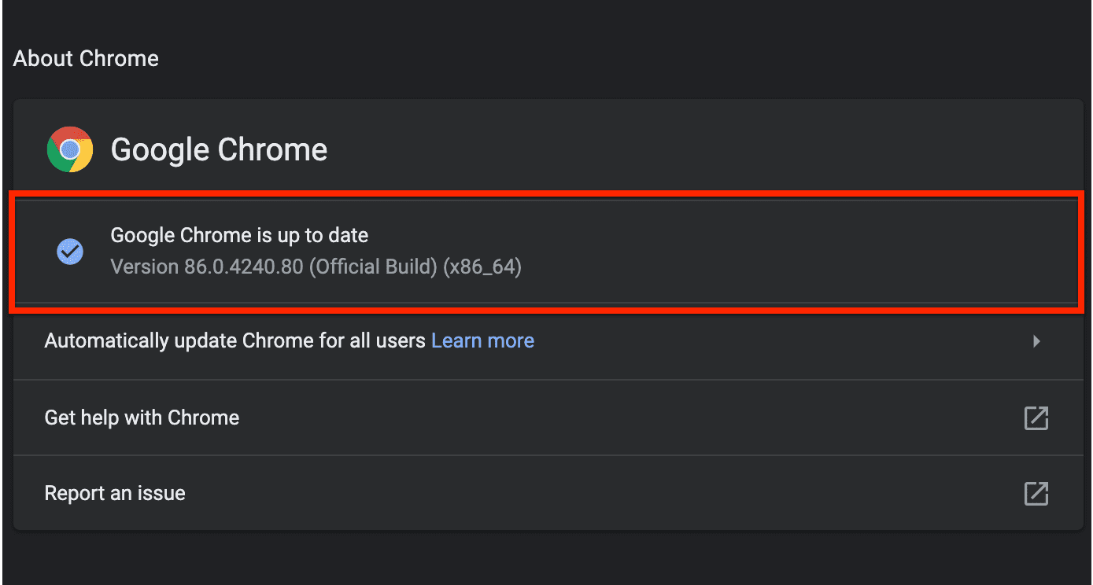Select the Report an issue row label
1093x585 pixels.
click(115, 494)
